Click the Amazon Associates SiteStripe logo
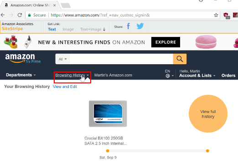This screenshot has width=238, height=164. 17,26
